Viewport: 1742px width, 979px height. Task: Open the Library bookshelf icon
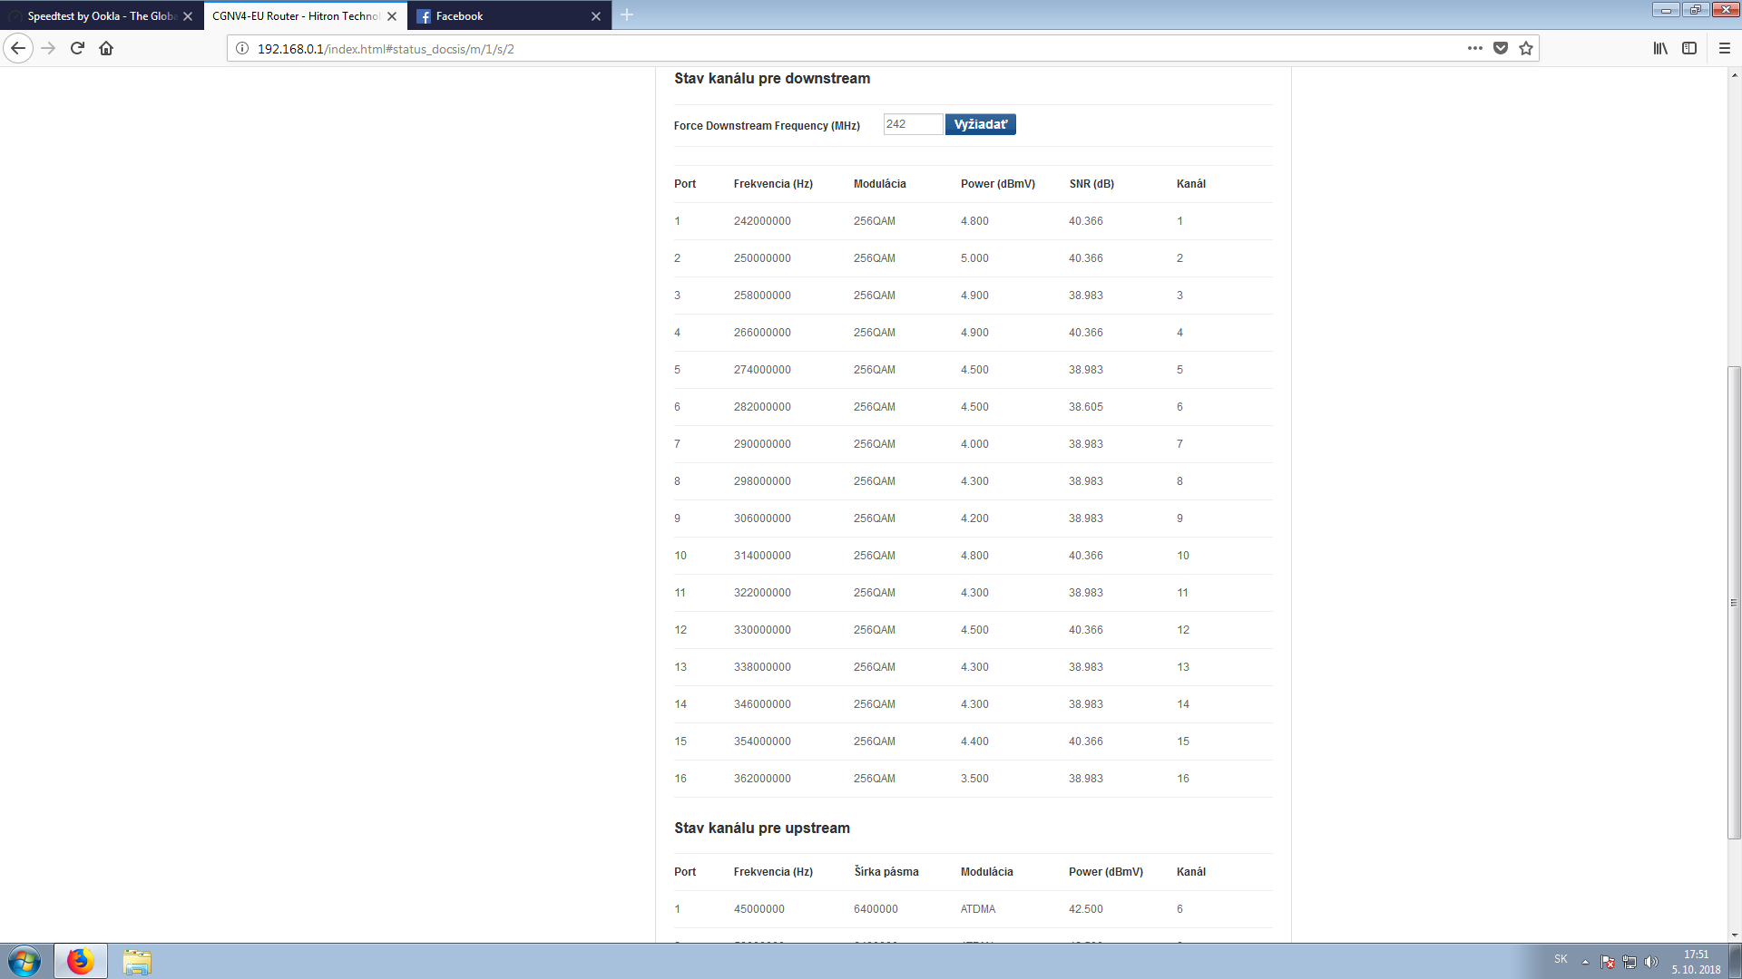coord(1660,48)
